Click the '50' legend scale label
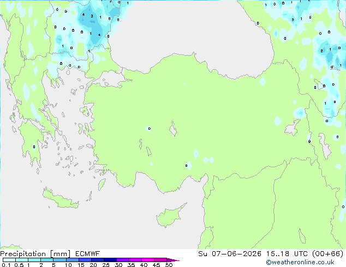This screenshot has width=346, height=267. 169,265
